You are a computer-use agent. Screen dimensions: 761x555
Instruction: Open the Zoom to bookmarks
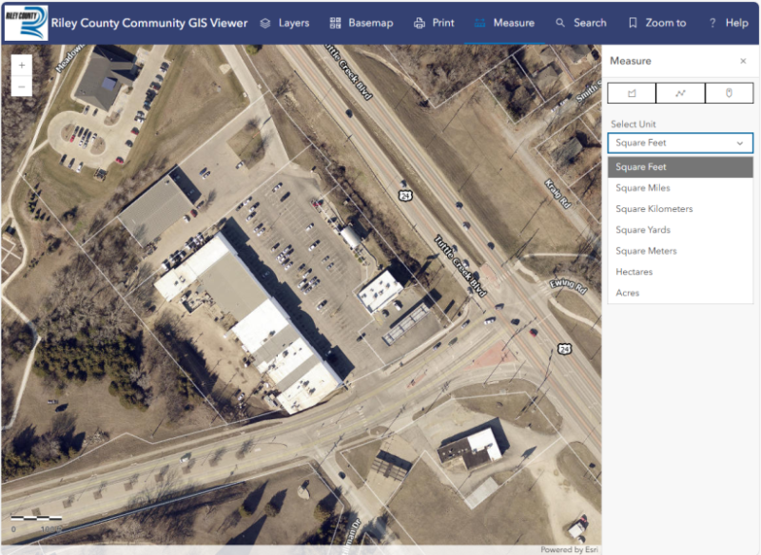click(x=657, y=23)
